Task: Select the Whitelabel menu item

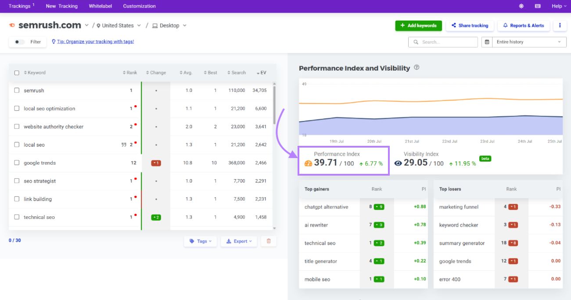Action: point(101,6)
